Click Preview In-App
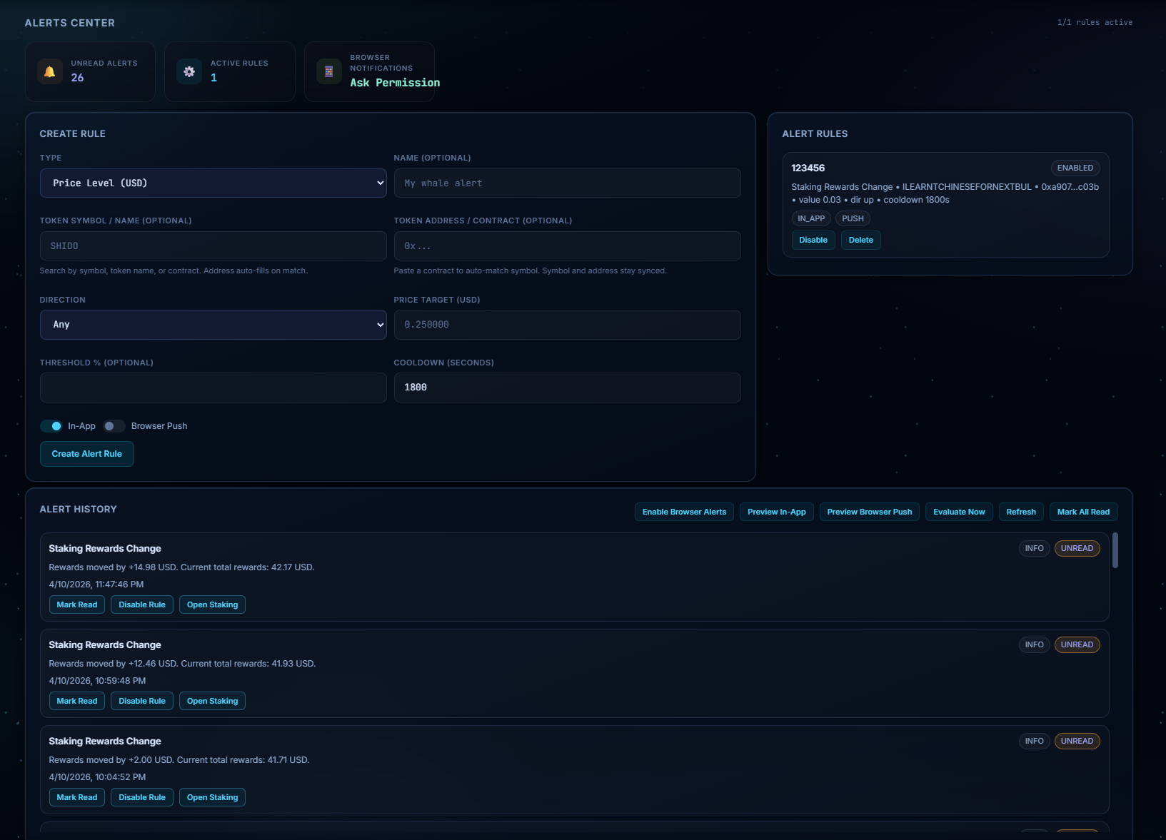Viewport: 1166px width, 840px height. click(776, 512)
